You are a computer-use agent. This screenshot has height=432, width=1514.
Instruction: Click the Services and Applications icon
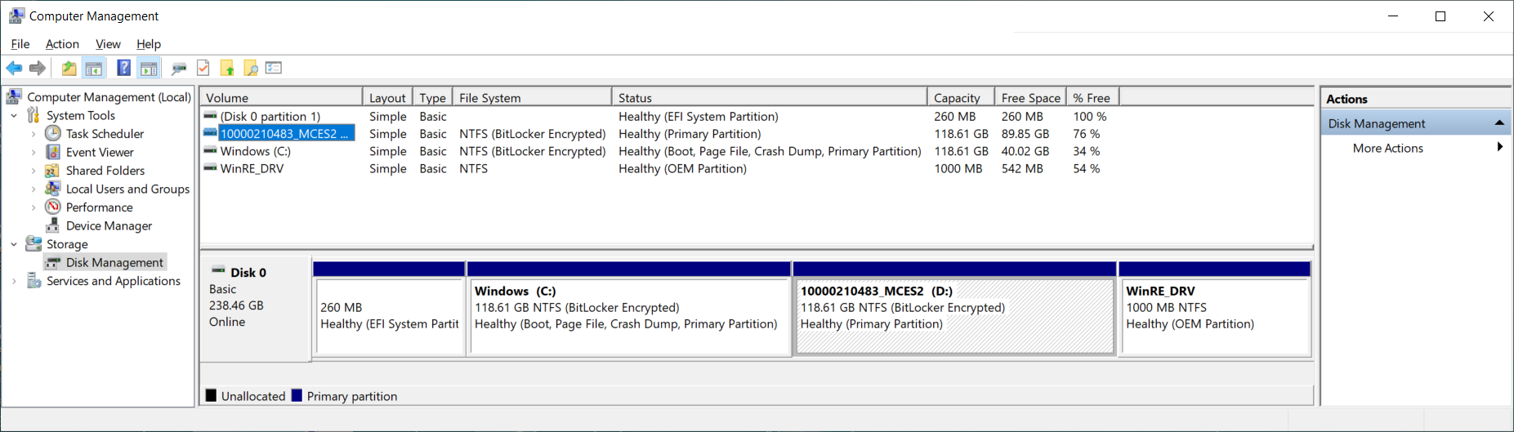pyautogui.click(x=33, y=280)
